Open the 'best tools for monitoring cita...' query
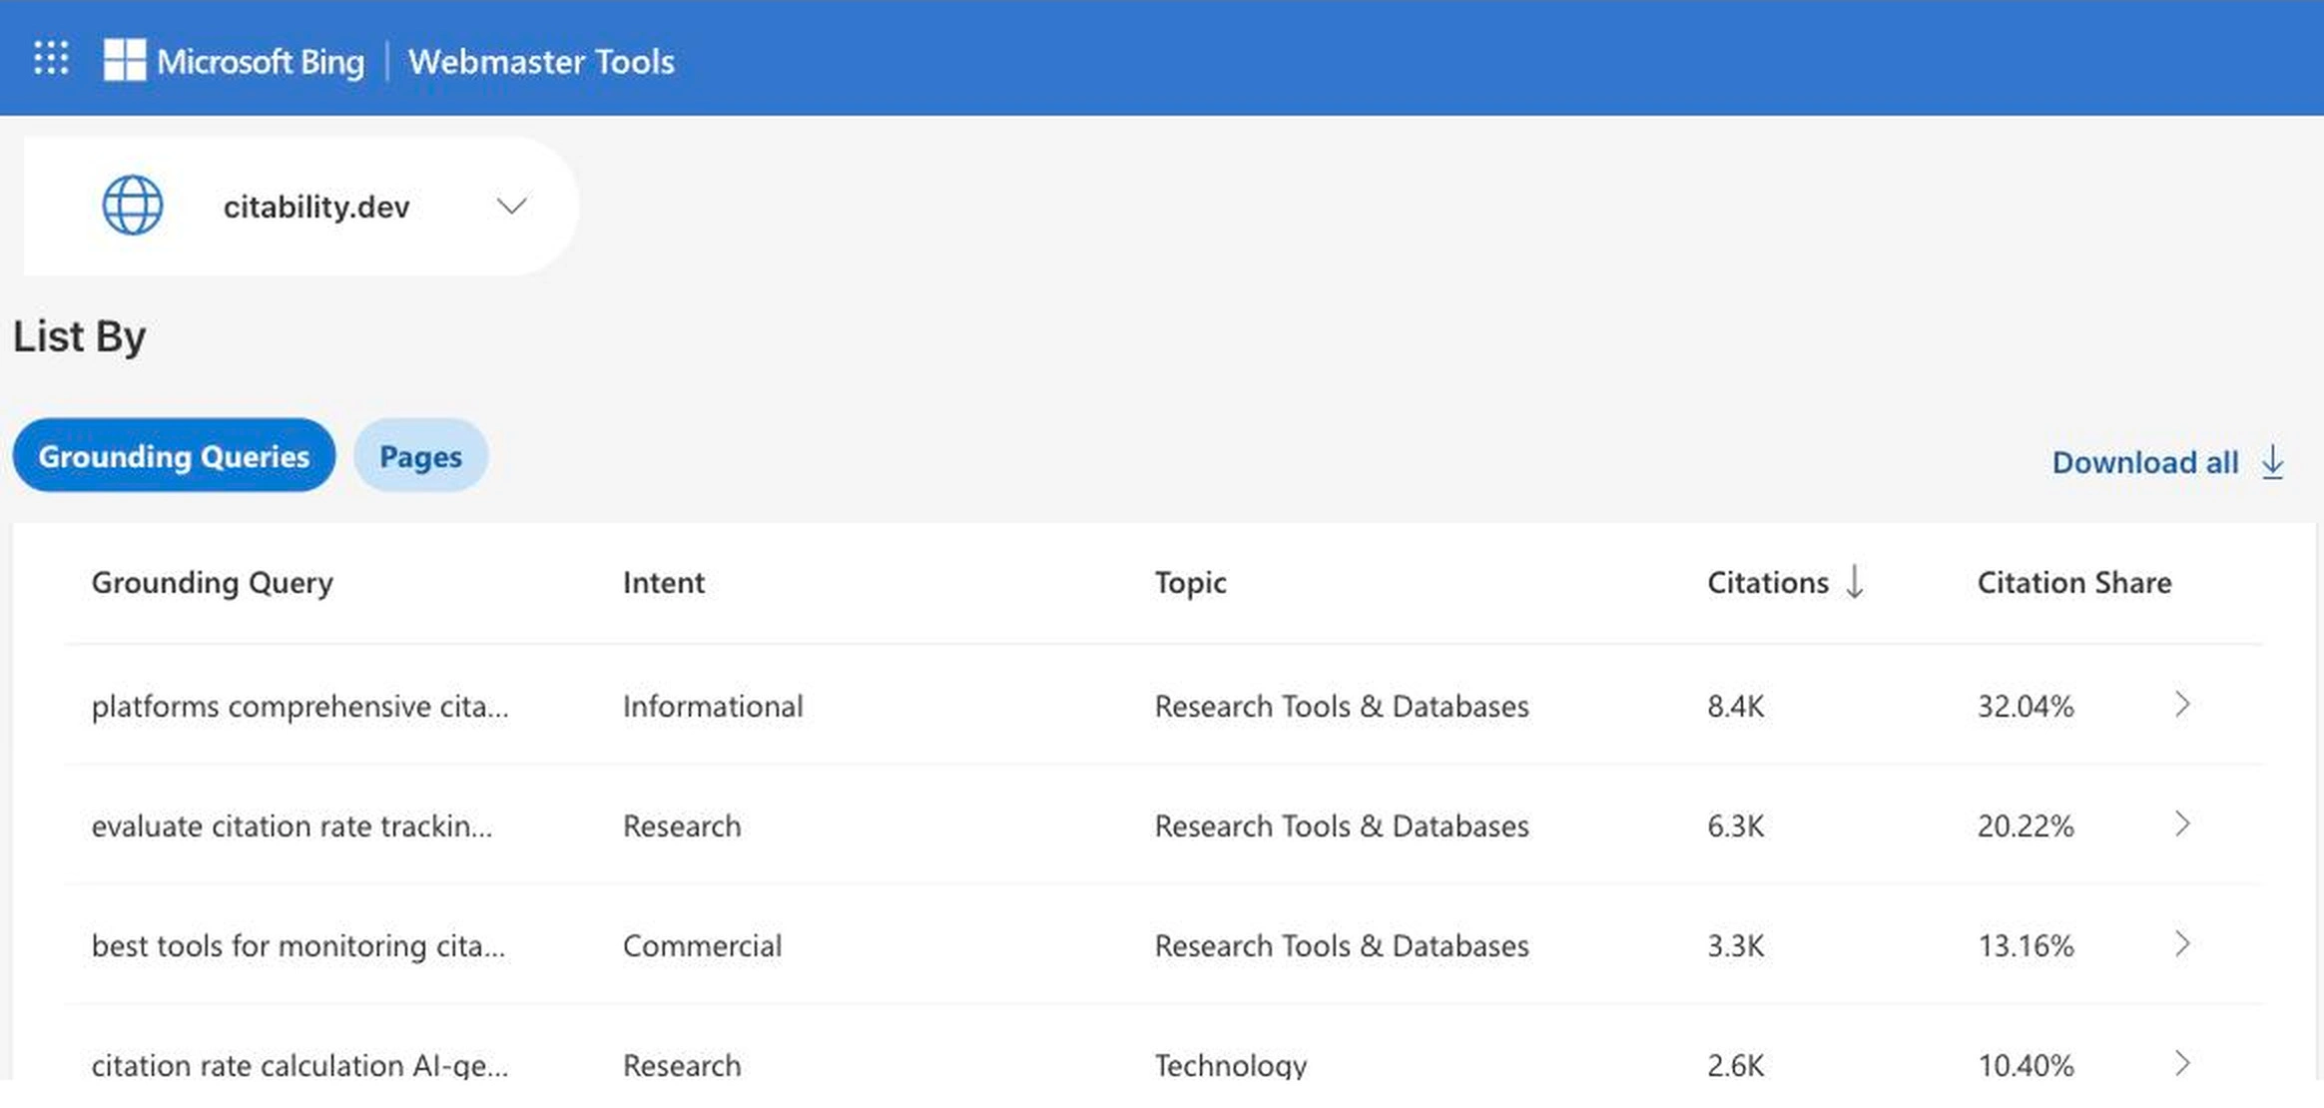This screenshot has height=1108, width=2324. [x=298, y=945]
